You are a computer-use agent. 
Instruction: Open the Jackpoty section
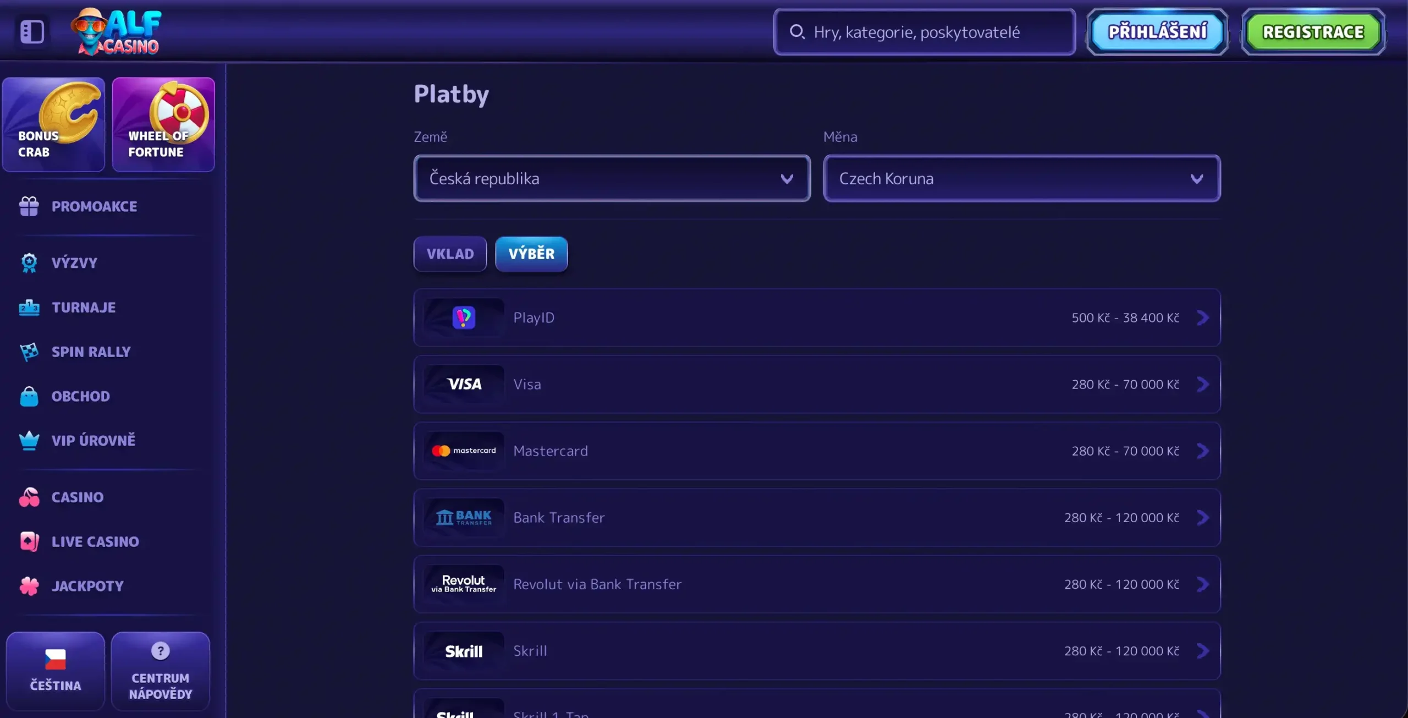click(x=87, y=585)
